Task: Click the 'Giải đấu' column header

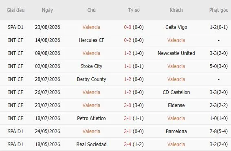Action: pos(15,10)
